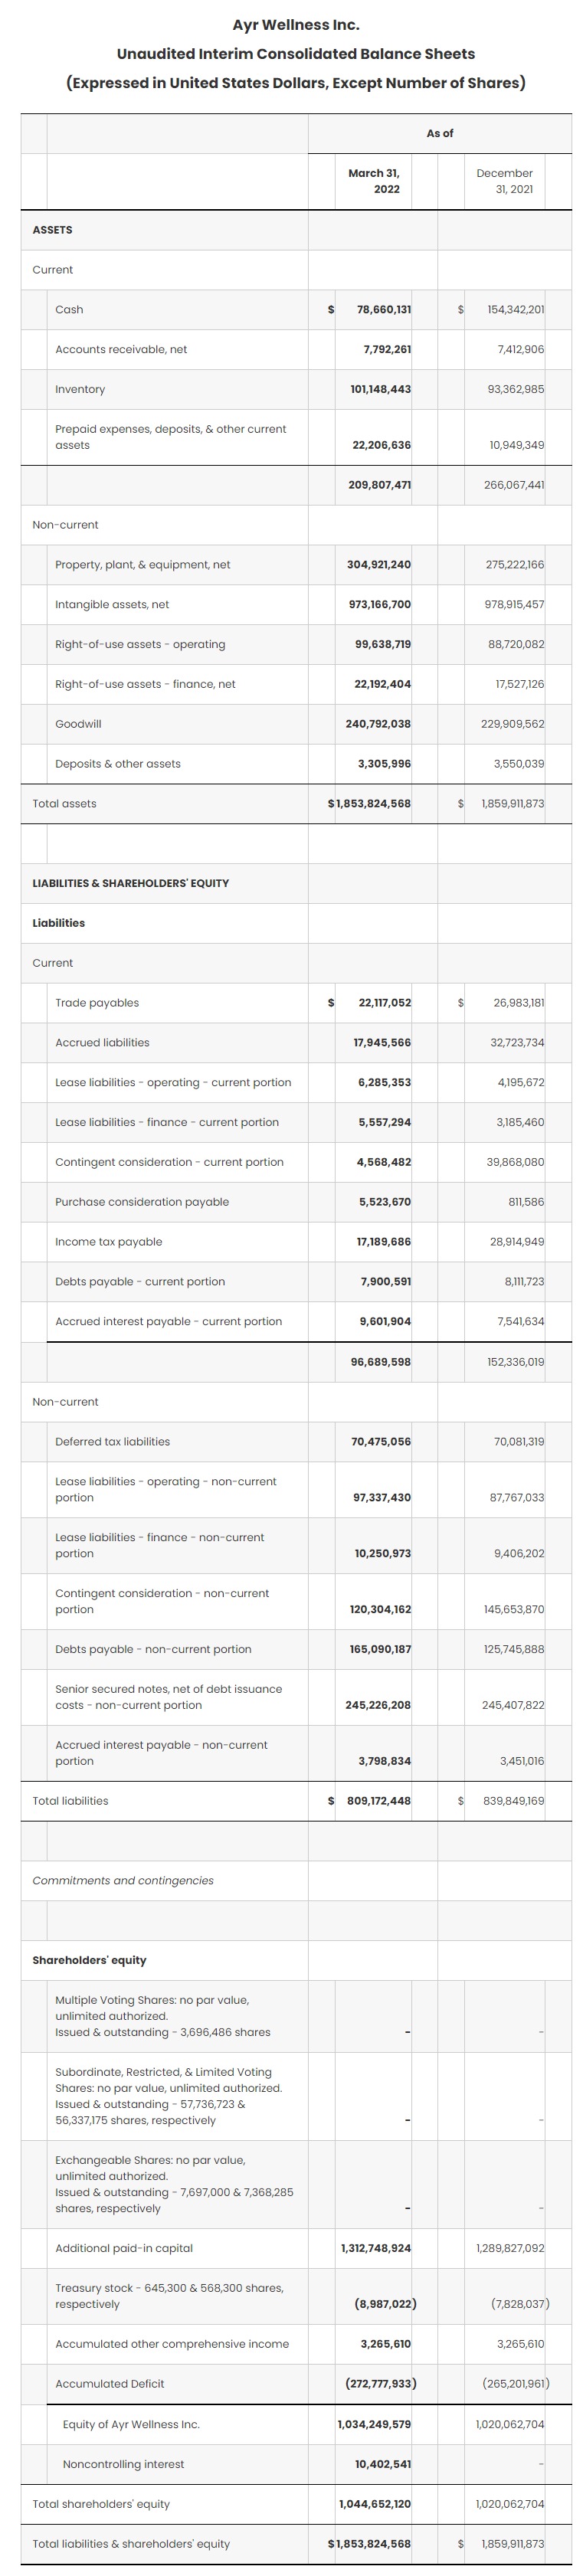Click the "Intangible assets, net" row label
The image size is (583, 2576).
pyautogui.click(x=112, y=605)
